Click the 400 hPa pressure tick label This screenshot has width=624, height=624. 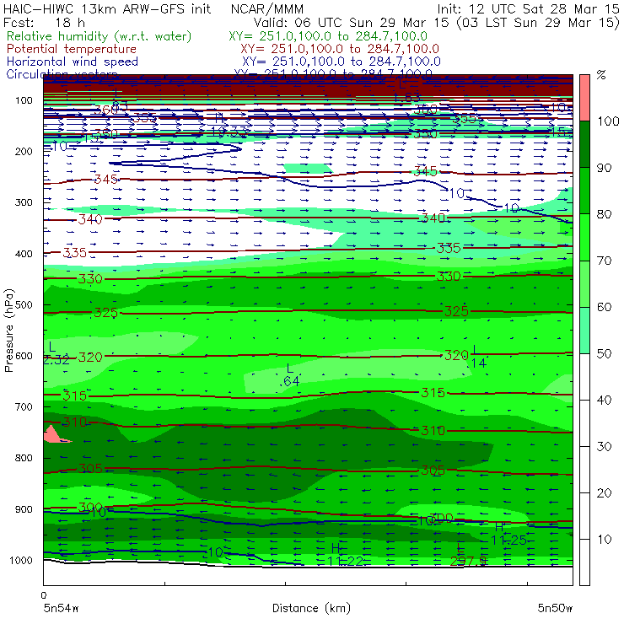tap(24, 254)
